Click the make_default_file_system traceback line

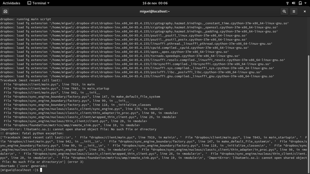pyautogui.click(x=82, y=97)
